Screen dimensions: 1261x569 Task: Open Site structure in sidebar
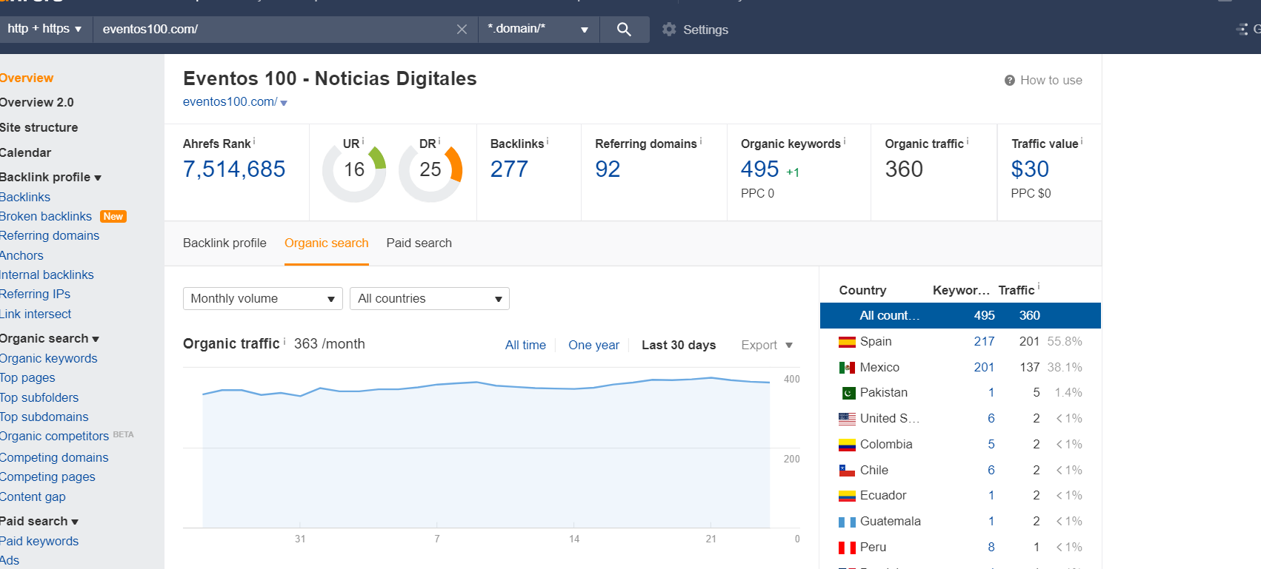(39, 128)
